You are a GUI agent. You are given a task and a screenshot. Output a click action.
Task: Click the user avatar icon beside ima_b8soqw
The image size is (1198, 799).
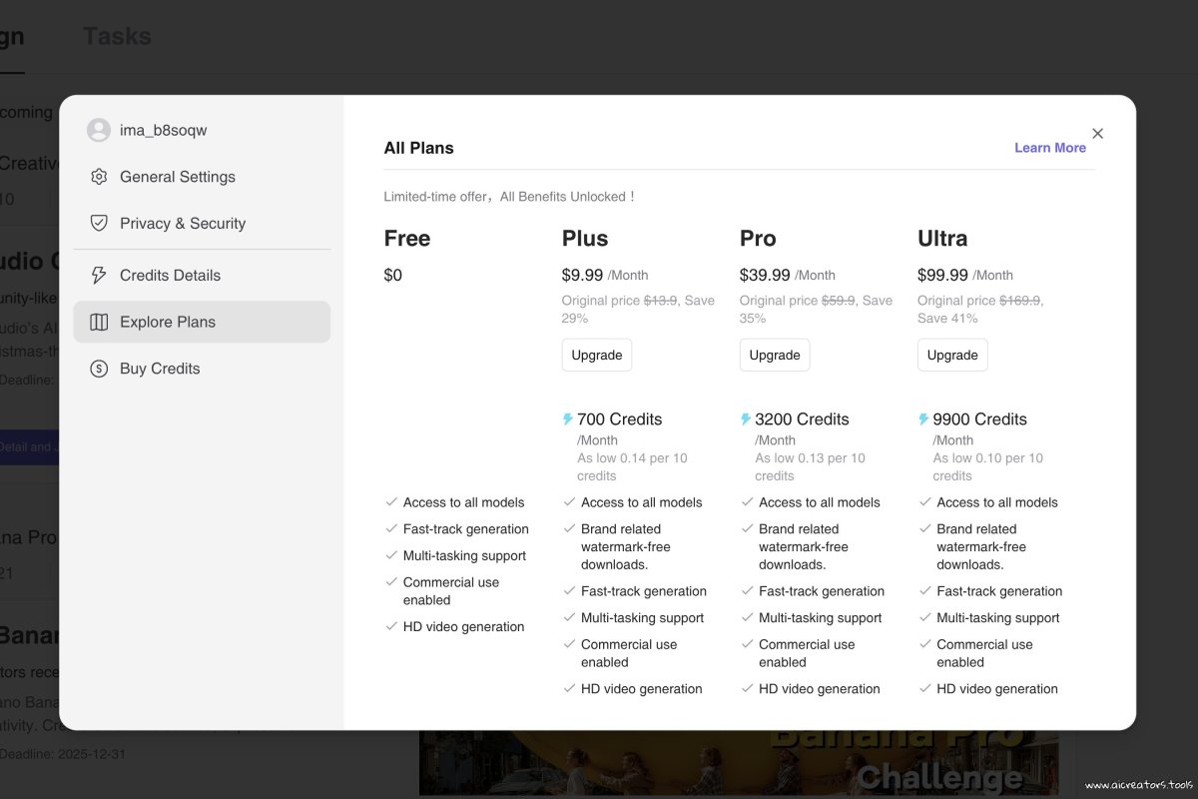click(x=99, y=130)
